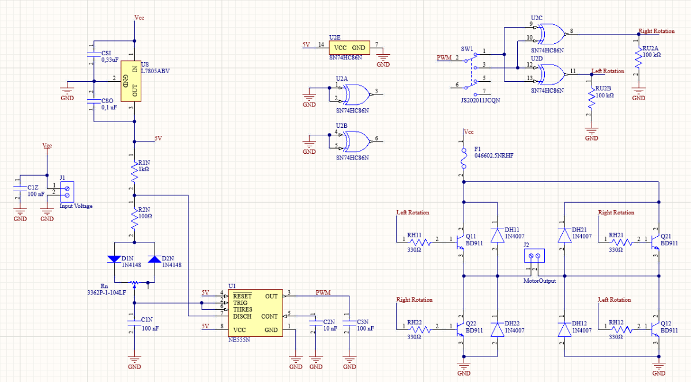Pick the R2N 100Ω resistor symbol
The image size is (693, 383).
tap(134, 218)
